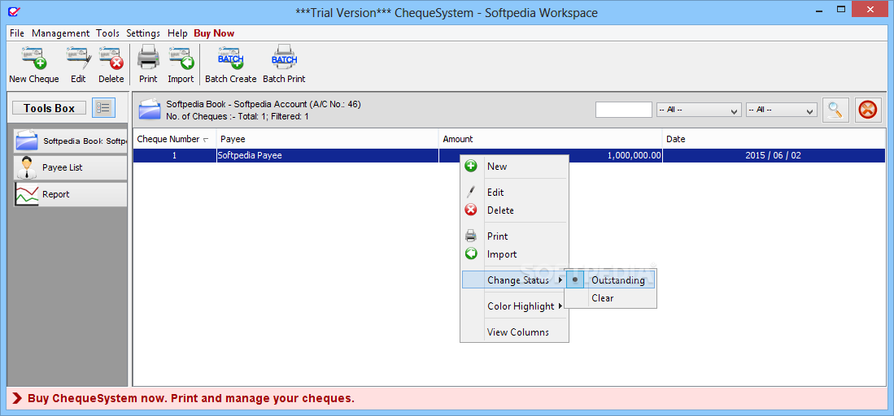The width and height of the screenshot is (894, 416).
Task: Click the printer icon in context menu
Action: (x=471, y=236)
